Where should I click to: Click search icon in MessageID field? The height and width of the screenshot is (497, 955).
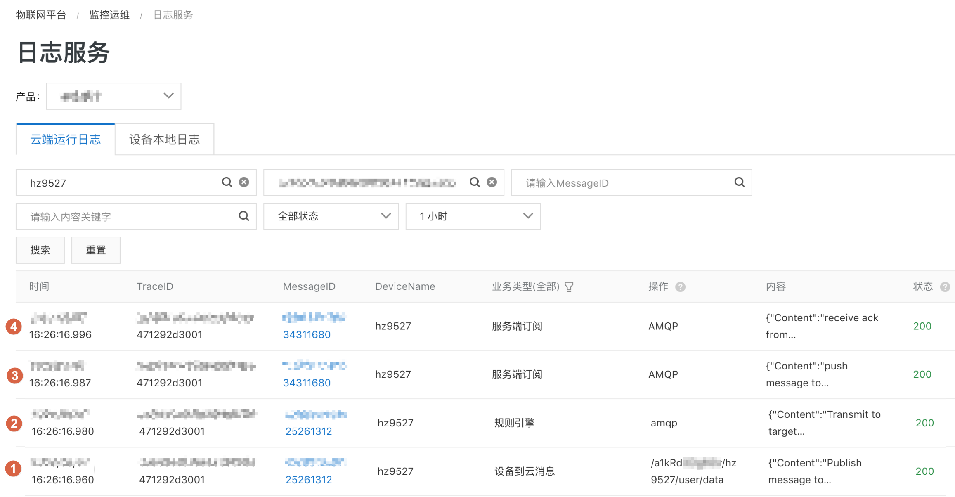point(740,182)
